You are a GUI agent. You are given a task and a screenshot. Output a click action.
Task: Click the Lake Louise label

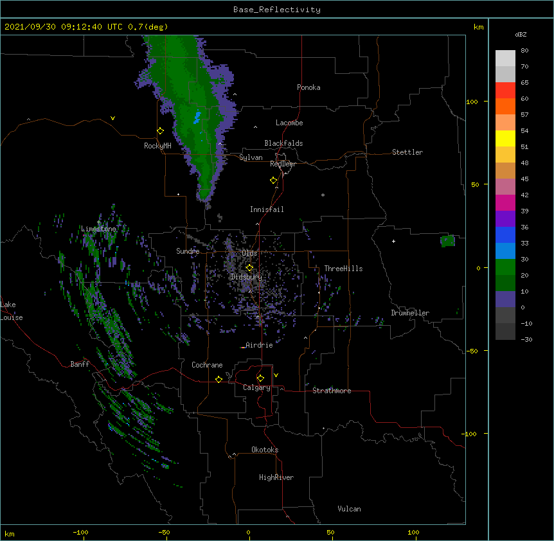point(12,311)
